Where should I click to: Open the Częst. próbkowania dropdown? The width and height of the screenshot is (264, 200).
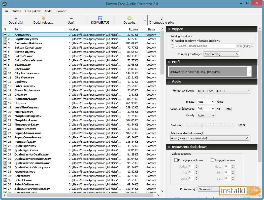pos(206,108)
